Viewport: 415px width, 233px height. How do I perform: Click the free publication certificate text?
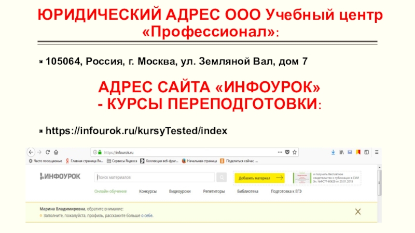(336, 178)
